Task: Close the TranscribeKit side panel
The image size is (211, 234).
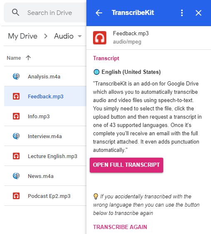Action: (199, 13)
